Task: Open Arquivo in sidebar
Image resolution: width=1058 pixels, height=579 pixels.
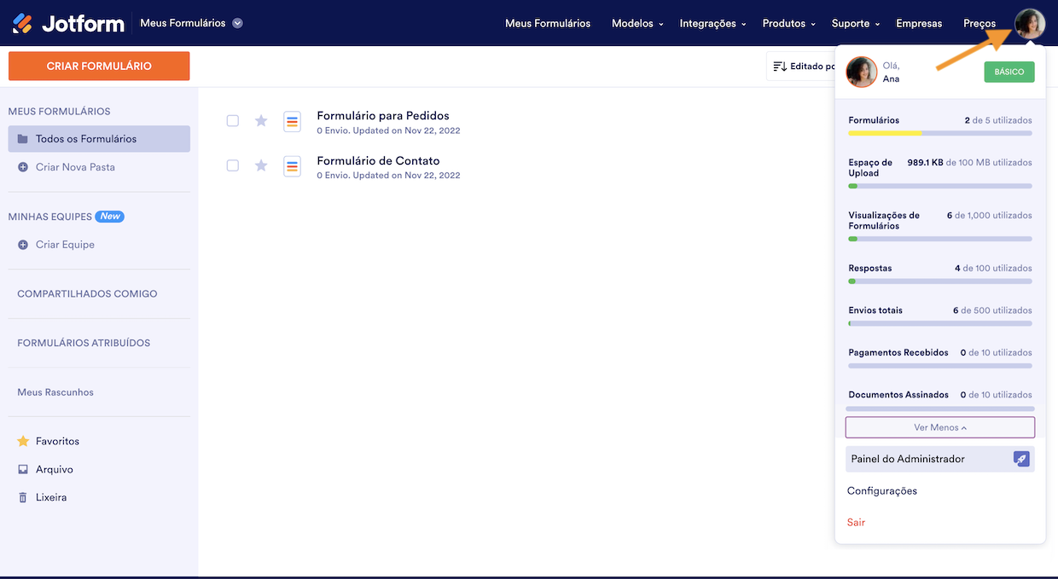Action: [55, 469]
